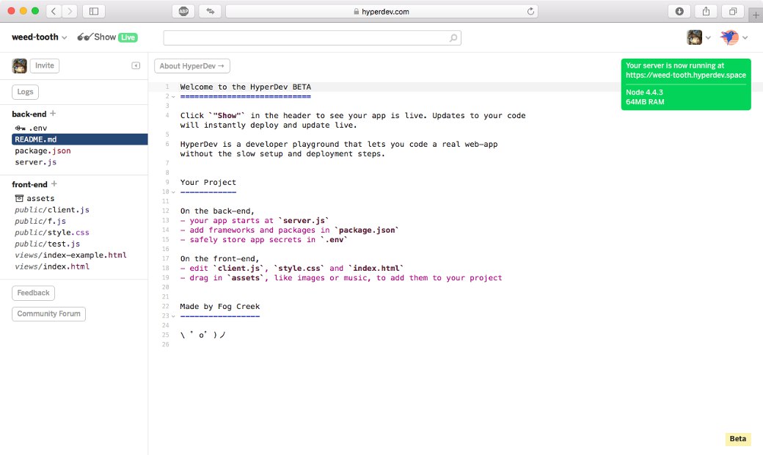The width and height of the screenshot is (763, 455).
Task: Focus the project search field
Action: pyautogui.click(x=313, y=37)
